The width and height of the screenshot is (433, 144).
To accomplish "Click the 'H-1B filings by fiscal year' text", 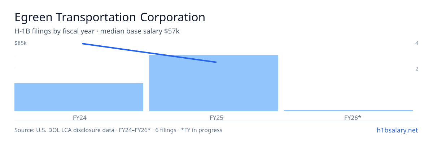I will point(55,31).
